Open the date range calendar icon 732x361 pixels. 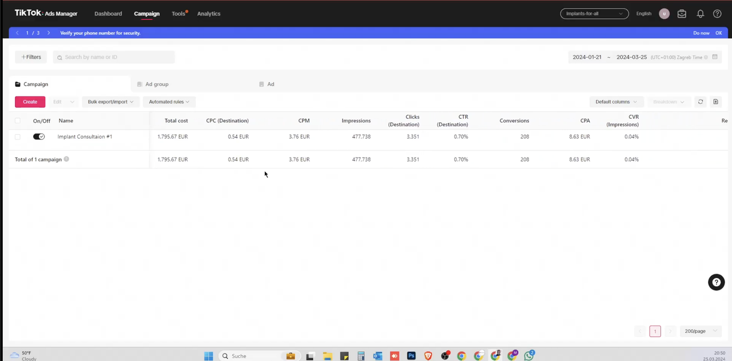[x=715, y=57]
